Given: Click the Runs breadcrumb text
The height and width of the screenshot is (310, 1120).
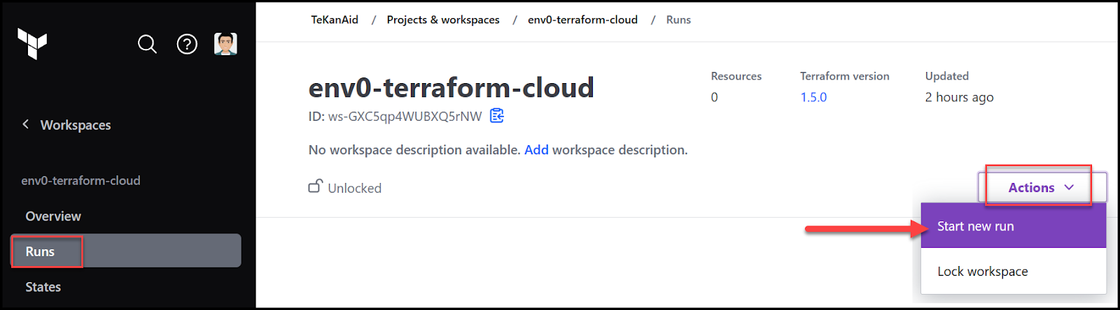Looking at the screenshot, I should pyautogui.click(x=678, y=20).
